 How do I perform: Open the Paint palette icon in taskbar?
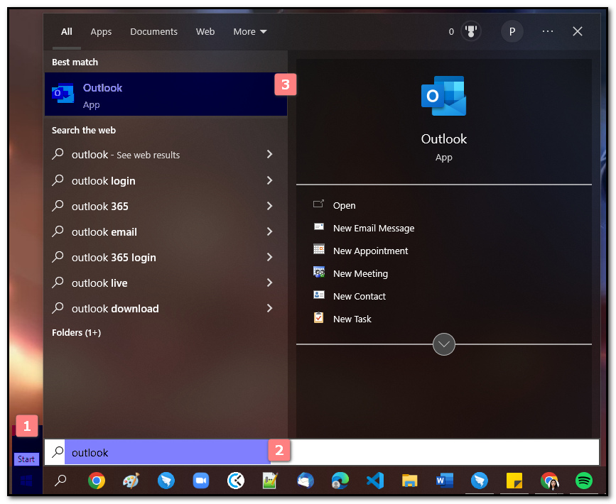(x=131, y=481)
